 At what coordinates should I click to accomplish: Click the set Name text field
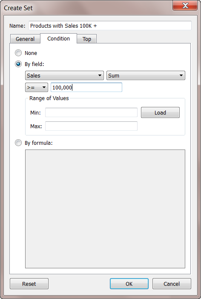coord(110,26)
